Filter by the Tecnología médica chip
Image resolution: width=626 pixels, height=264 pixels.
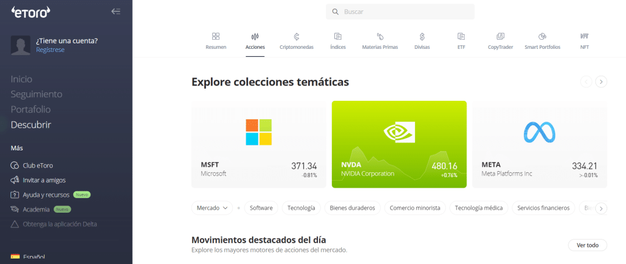tap(479, 208)
